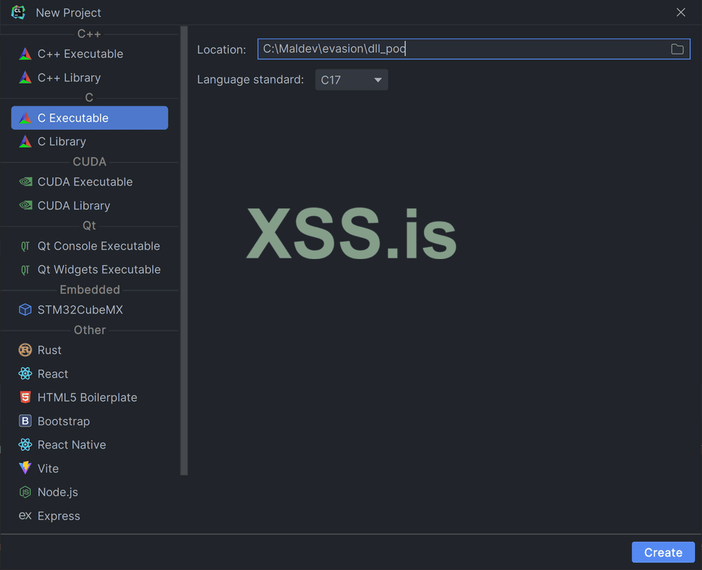Viewport: 702px width, 570px height.
Task: Close the New Project dialog
Action: 680,13
